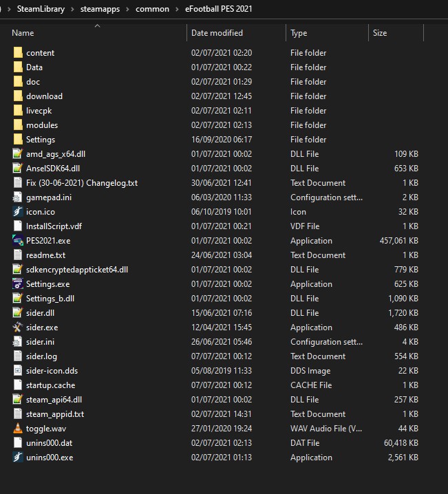448x494 pixels.
Task: Click the DAT File type cell
Action: tap(305, 443)
